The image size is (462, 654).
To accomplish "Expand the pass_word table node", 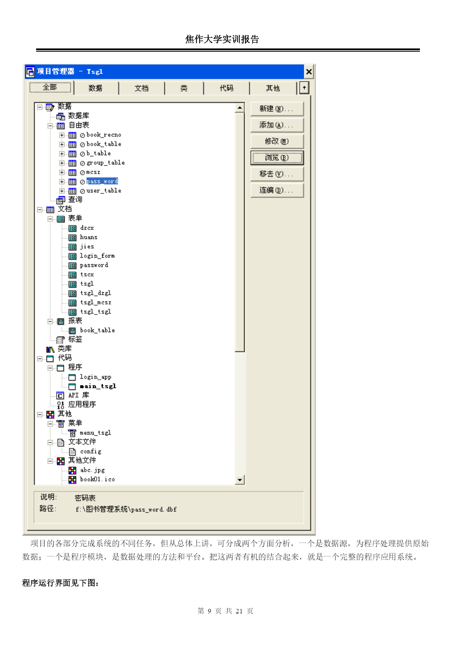I will (62, 182).
